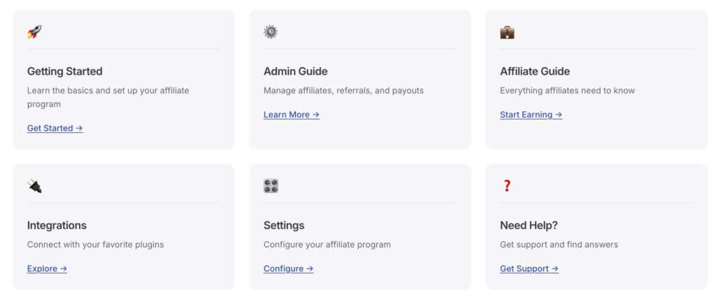The image size is (716, 302).
Task: Click the Affiliate Guide card title
Action: [x=534, y=71]
